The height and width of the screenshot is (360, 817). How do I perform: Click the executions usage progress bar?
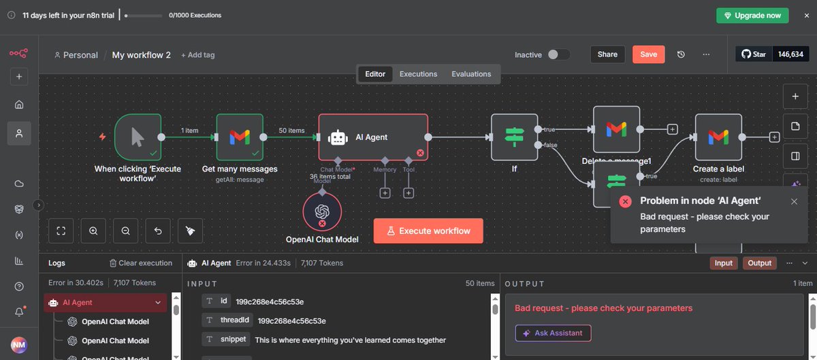[143, 15]
